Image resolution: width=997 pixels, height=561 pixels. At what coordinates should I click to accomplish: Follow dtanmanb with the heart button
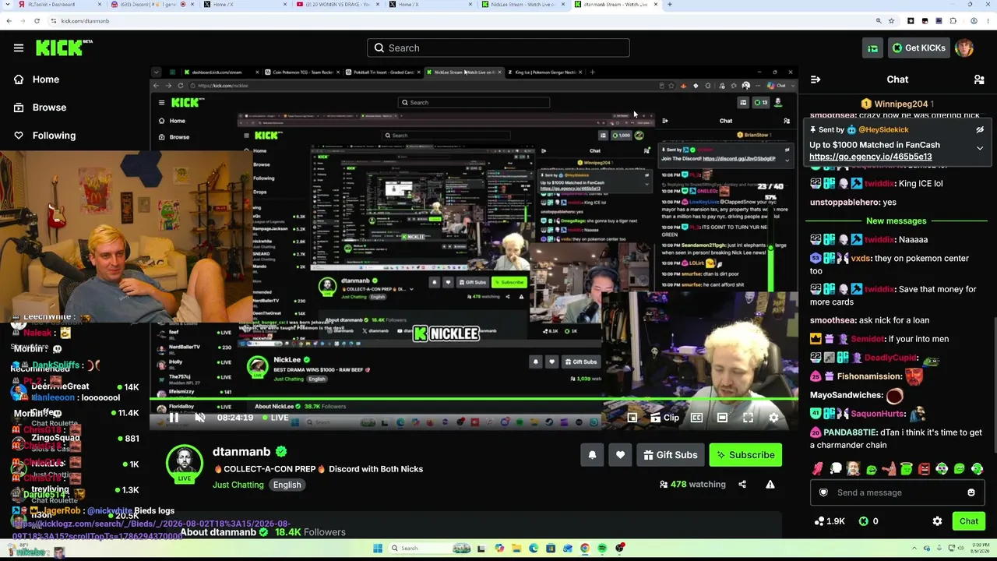(620, 455)
